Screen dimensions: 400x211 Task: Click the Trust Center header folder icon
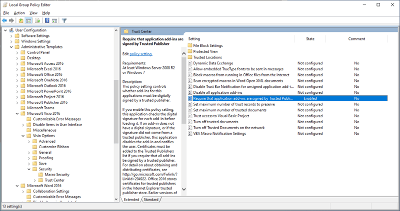(x=126, y=31)
